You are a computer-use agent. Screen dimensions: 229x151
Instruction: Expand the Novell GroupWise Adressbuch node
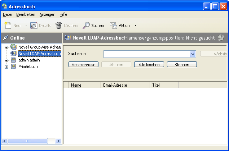6,47
